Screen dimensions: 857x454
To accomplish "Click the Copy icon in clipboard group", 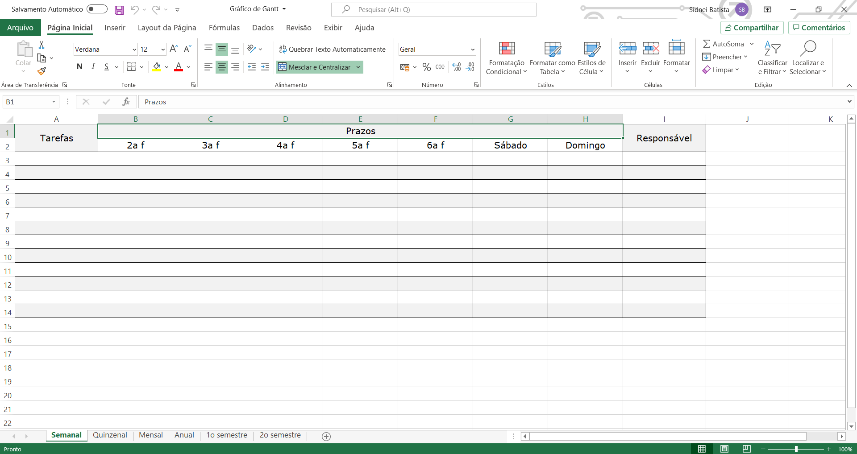I will (42, 58).
